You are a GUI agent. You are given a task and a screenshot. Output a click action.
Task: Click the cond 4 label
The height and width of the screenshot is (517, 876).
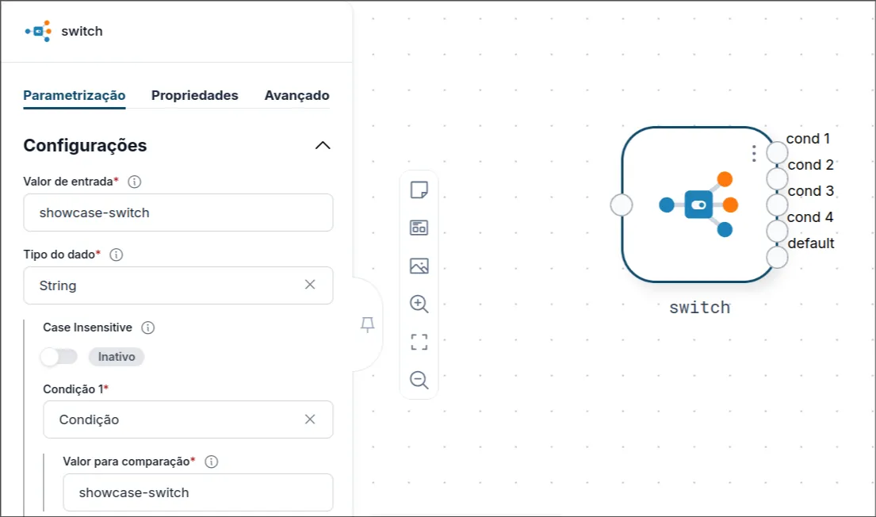coord(810,216)
